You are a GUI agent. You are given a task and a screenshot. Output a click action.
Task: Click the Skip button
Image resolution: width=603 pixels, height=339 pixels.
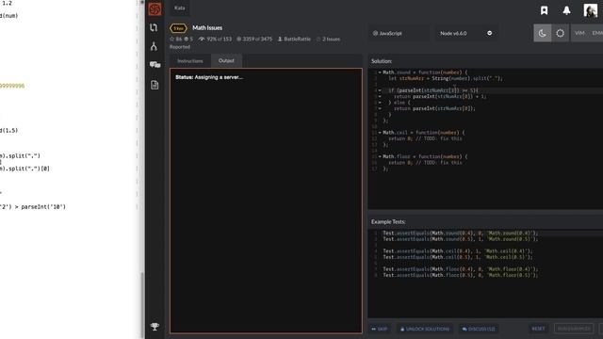coord(380,329)
